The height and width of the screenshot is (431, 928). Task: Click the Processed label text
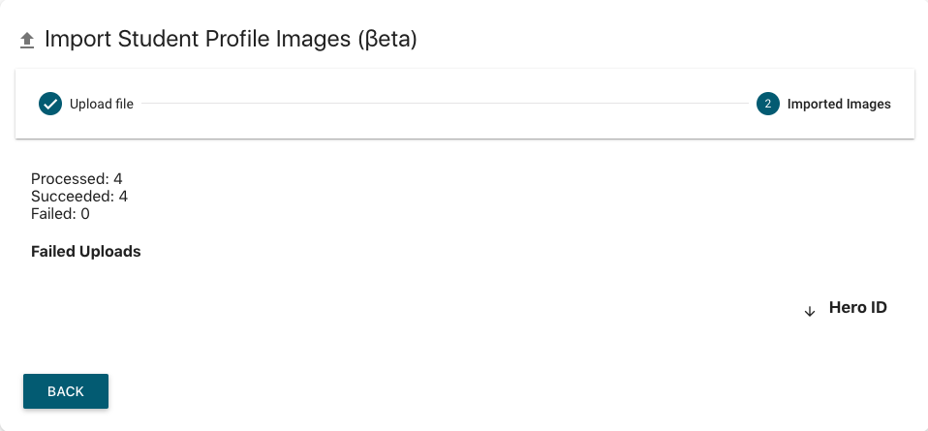69,179
